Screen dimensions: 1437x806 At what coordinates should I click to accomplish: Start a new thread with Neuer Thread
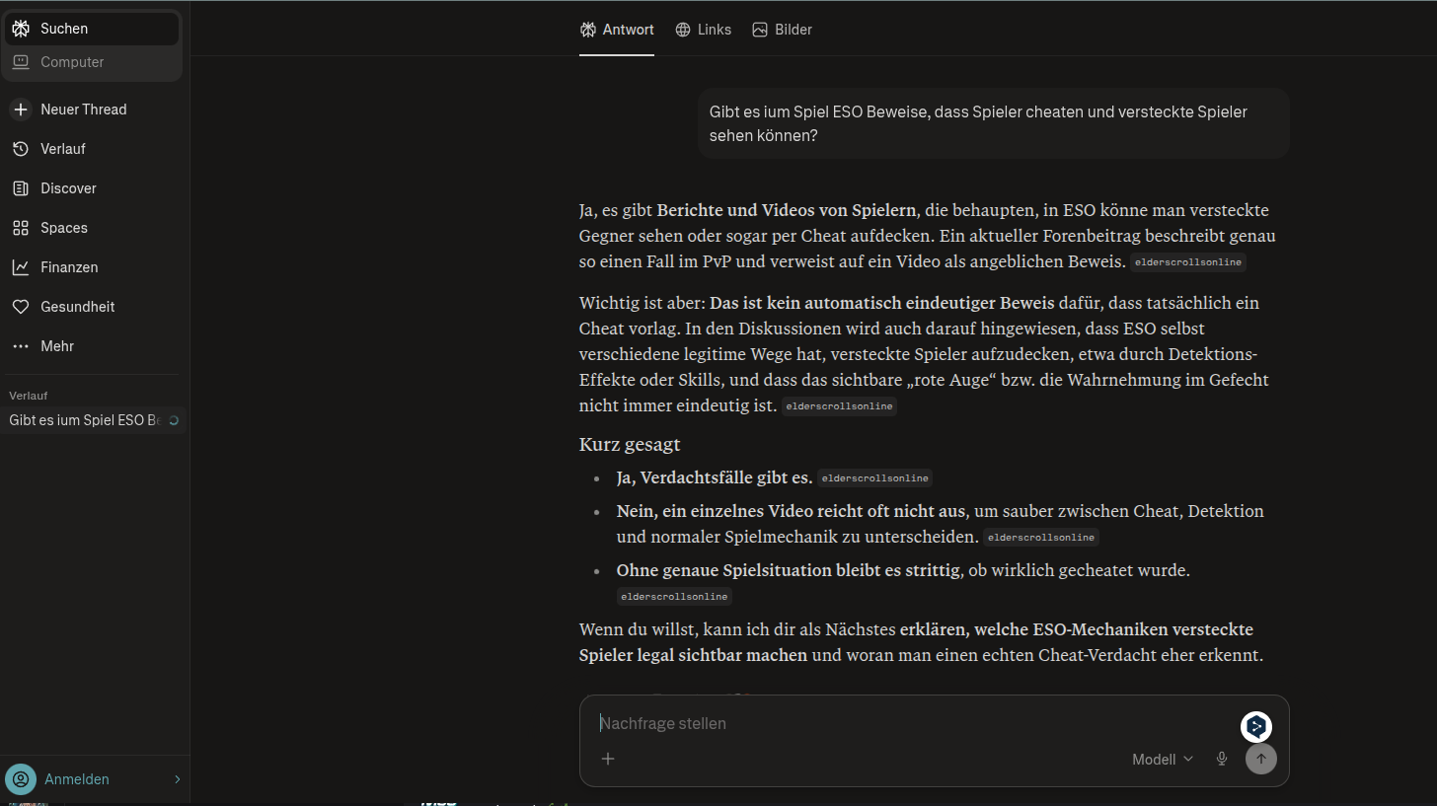pyautogui.click(x=92, y=110)
